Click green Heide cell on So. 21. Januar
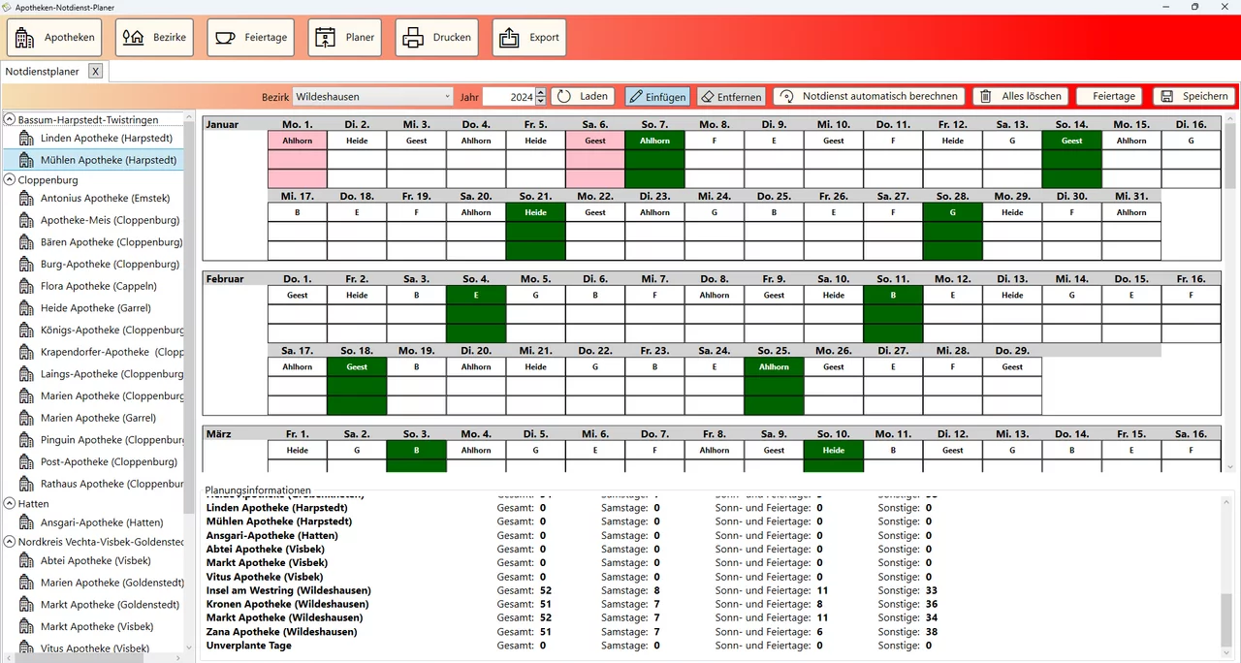1241x663 pixels. click(x=535, y=212)
